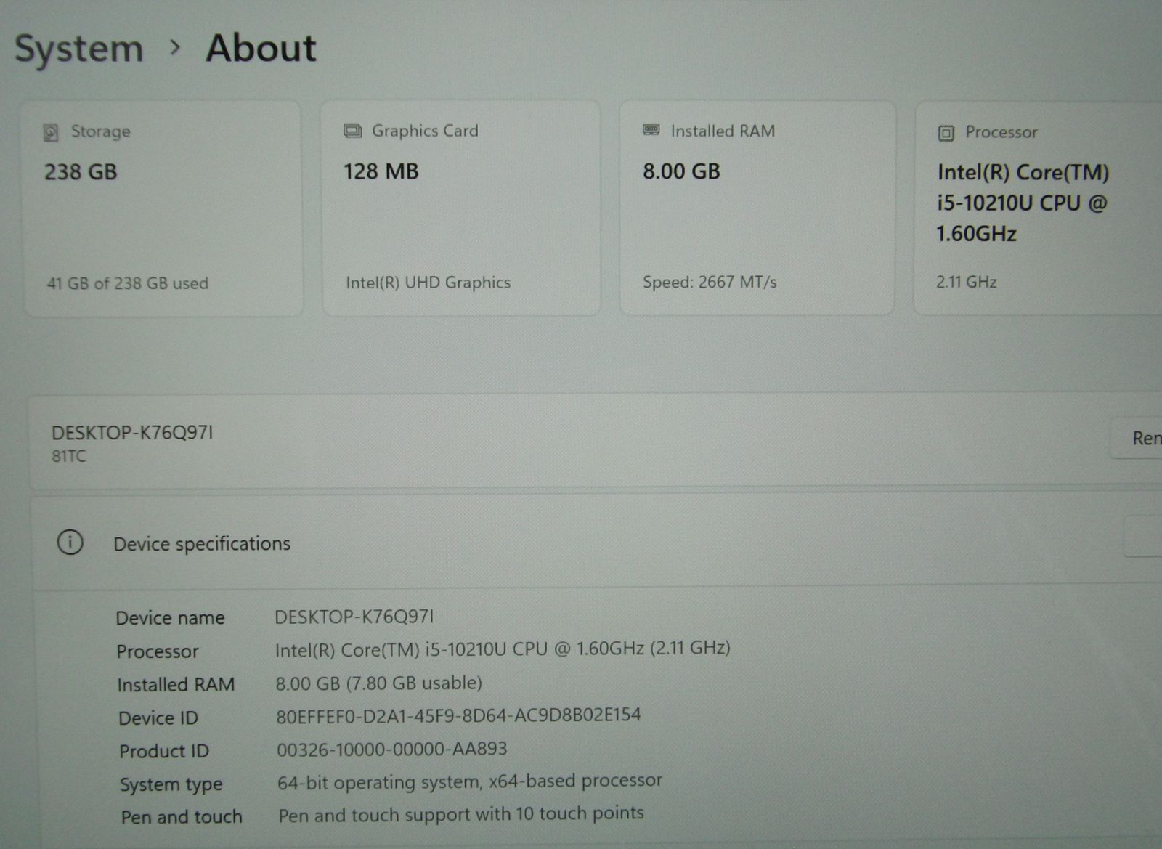The width and height of the screenshot is (1162, 849).
Task: Click the Processor chip icon
Action: point(946,133)
